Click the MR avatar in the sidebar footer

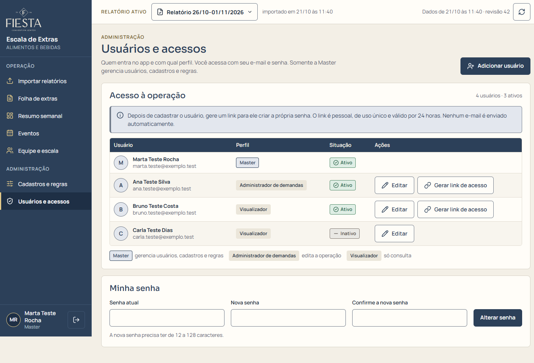[x=13, y=320]
